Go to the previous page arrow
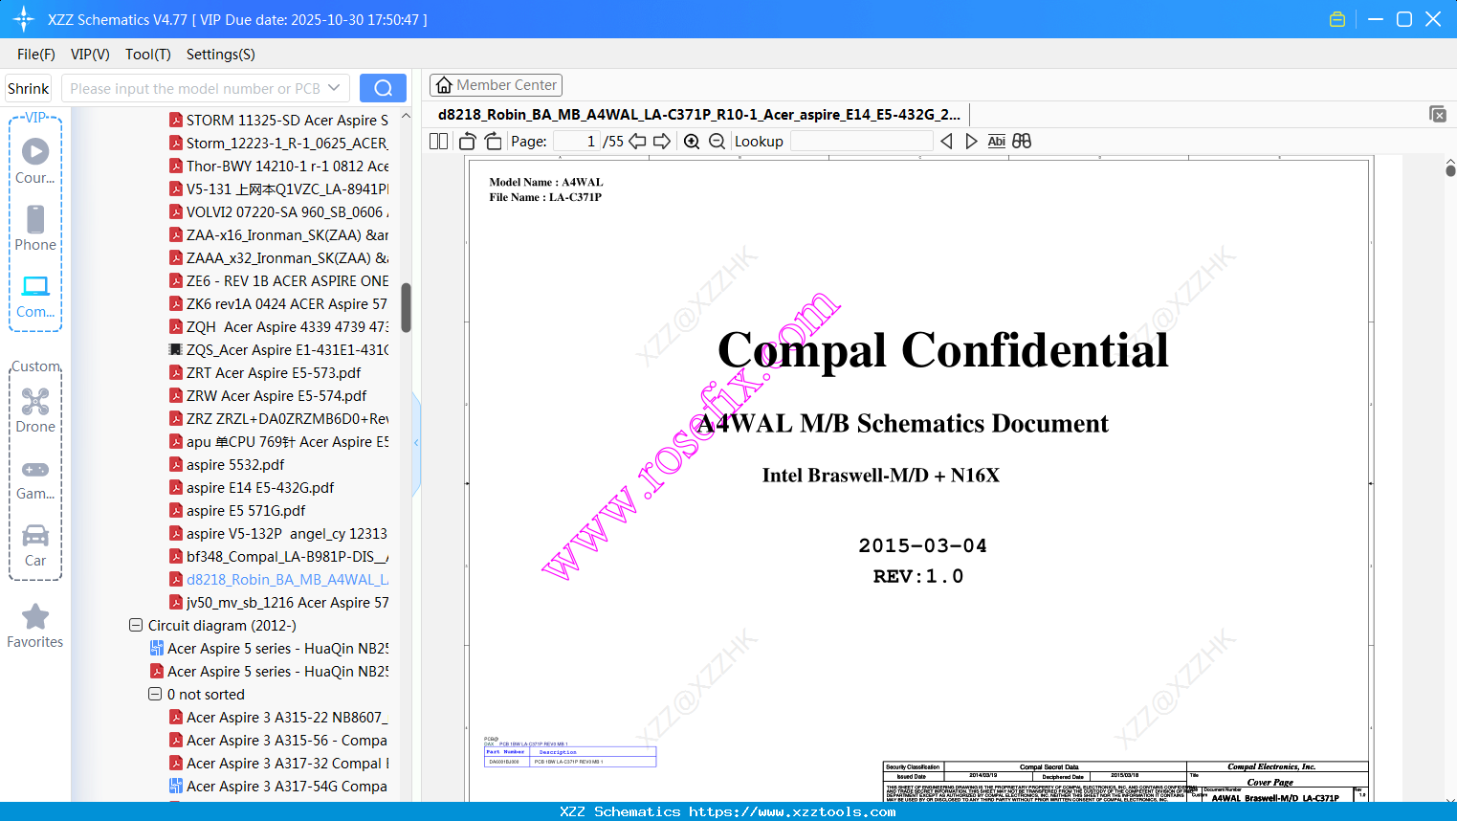This screenshot has width=1457, height=821. pos(637,142)
